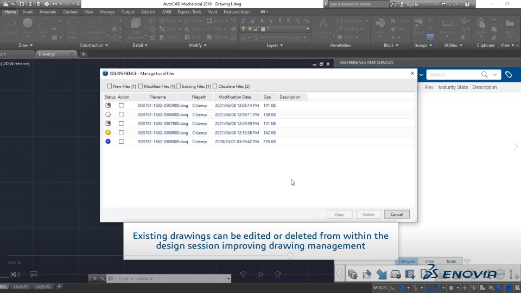The width and height of the screenshot is (521, 293).
Task: Click the Save icon in quick access toolbar
Action: tap(30, 4)
